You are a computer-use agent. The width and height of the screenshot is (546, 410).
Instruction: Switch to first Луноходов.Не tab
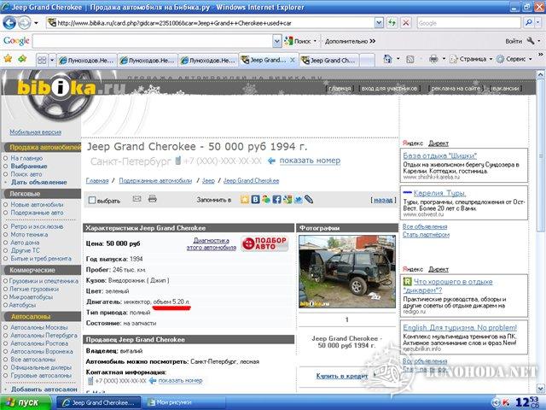[x=87, y=60]
